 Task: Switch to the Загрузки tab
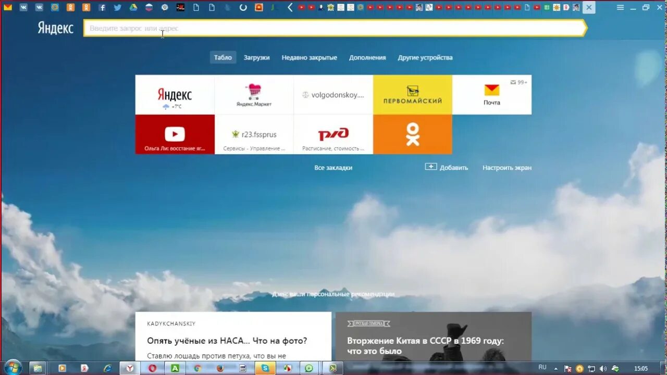coord(257,57)
